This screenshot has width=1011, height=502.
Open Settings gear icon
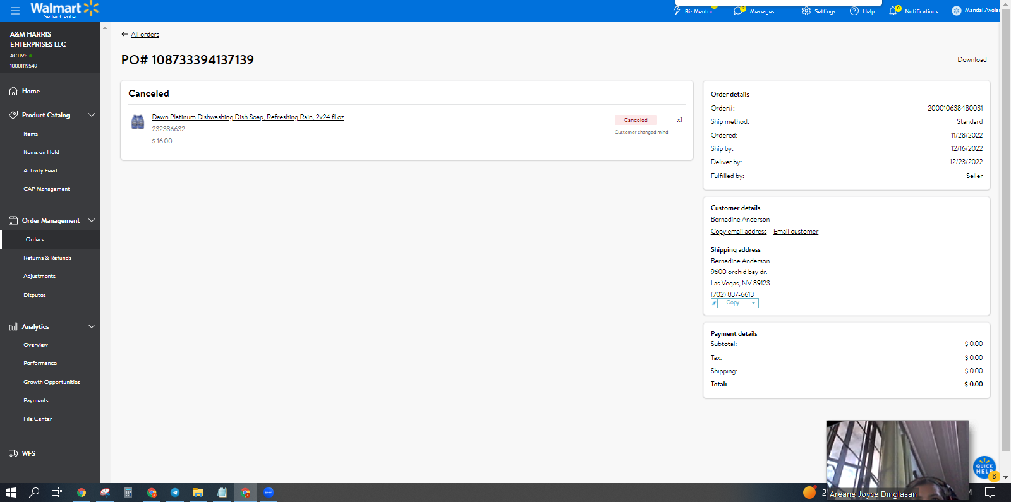806,11
